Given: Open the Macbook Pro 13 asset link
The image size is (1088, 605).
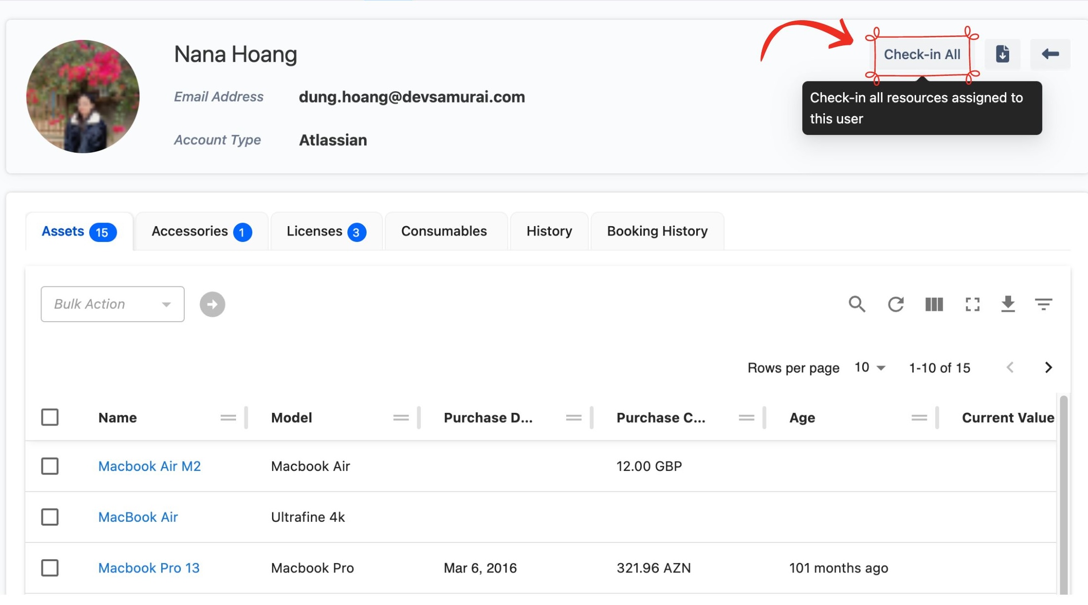Looking at the screenshot, I should point(149,568).
